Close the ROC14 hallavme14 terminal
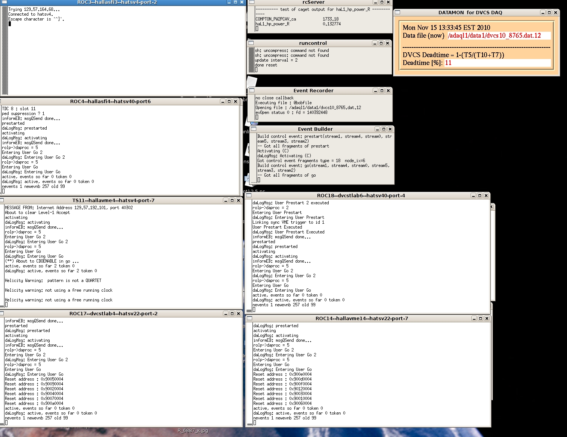Screen dimensions: 567x437 (x=487, y=318)
